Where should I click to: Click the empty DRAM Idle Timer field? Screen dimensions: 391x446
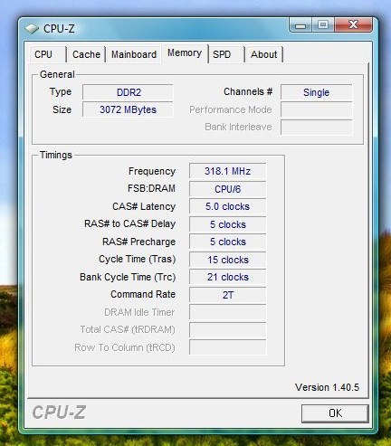(228, 312)
